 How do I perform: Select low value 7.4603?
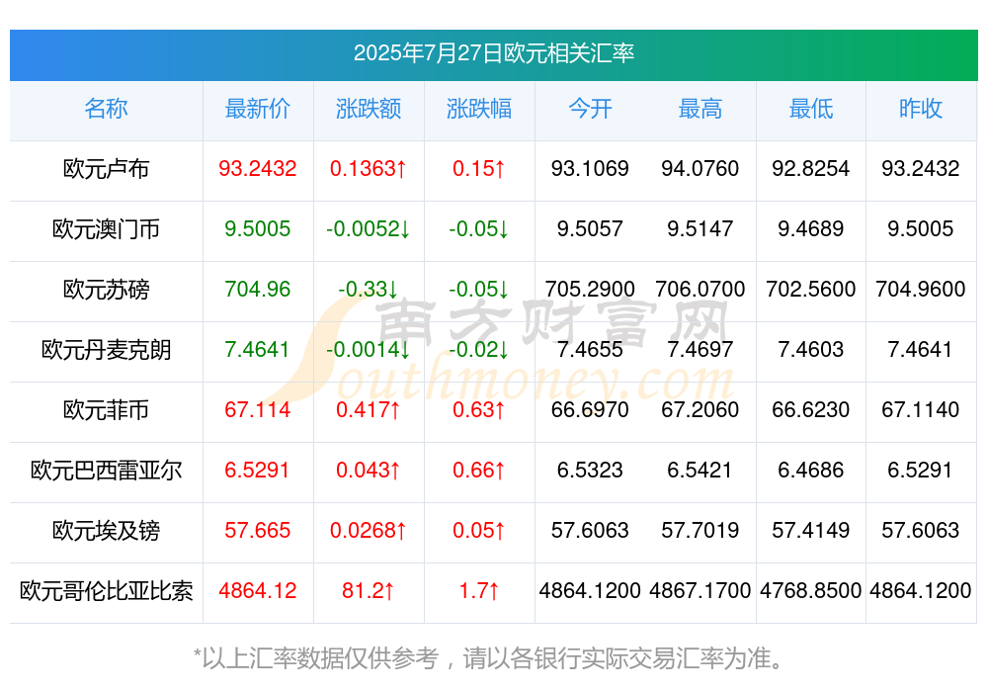[x=811, y=349]
